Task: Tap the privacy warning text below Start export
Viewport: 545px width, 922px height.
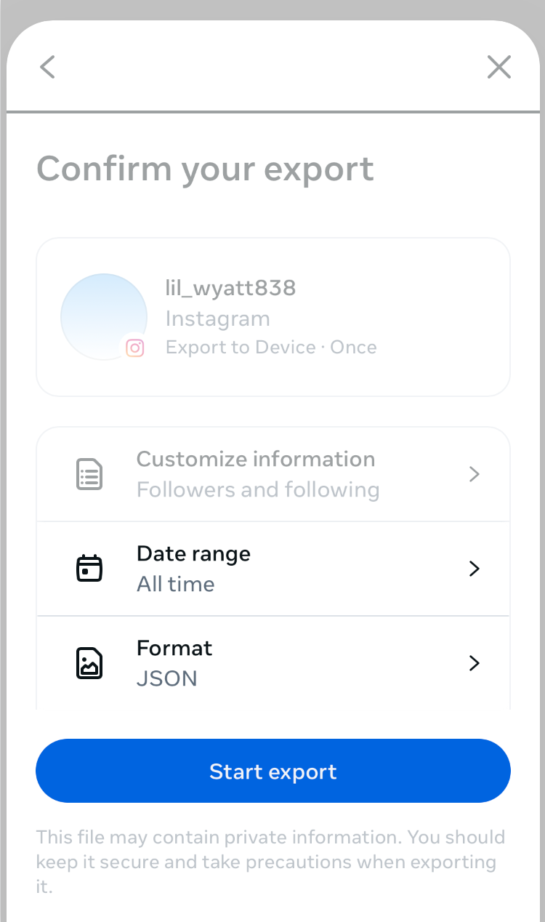Action: (x=272, y=862)
